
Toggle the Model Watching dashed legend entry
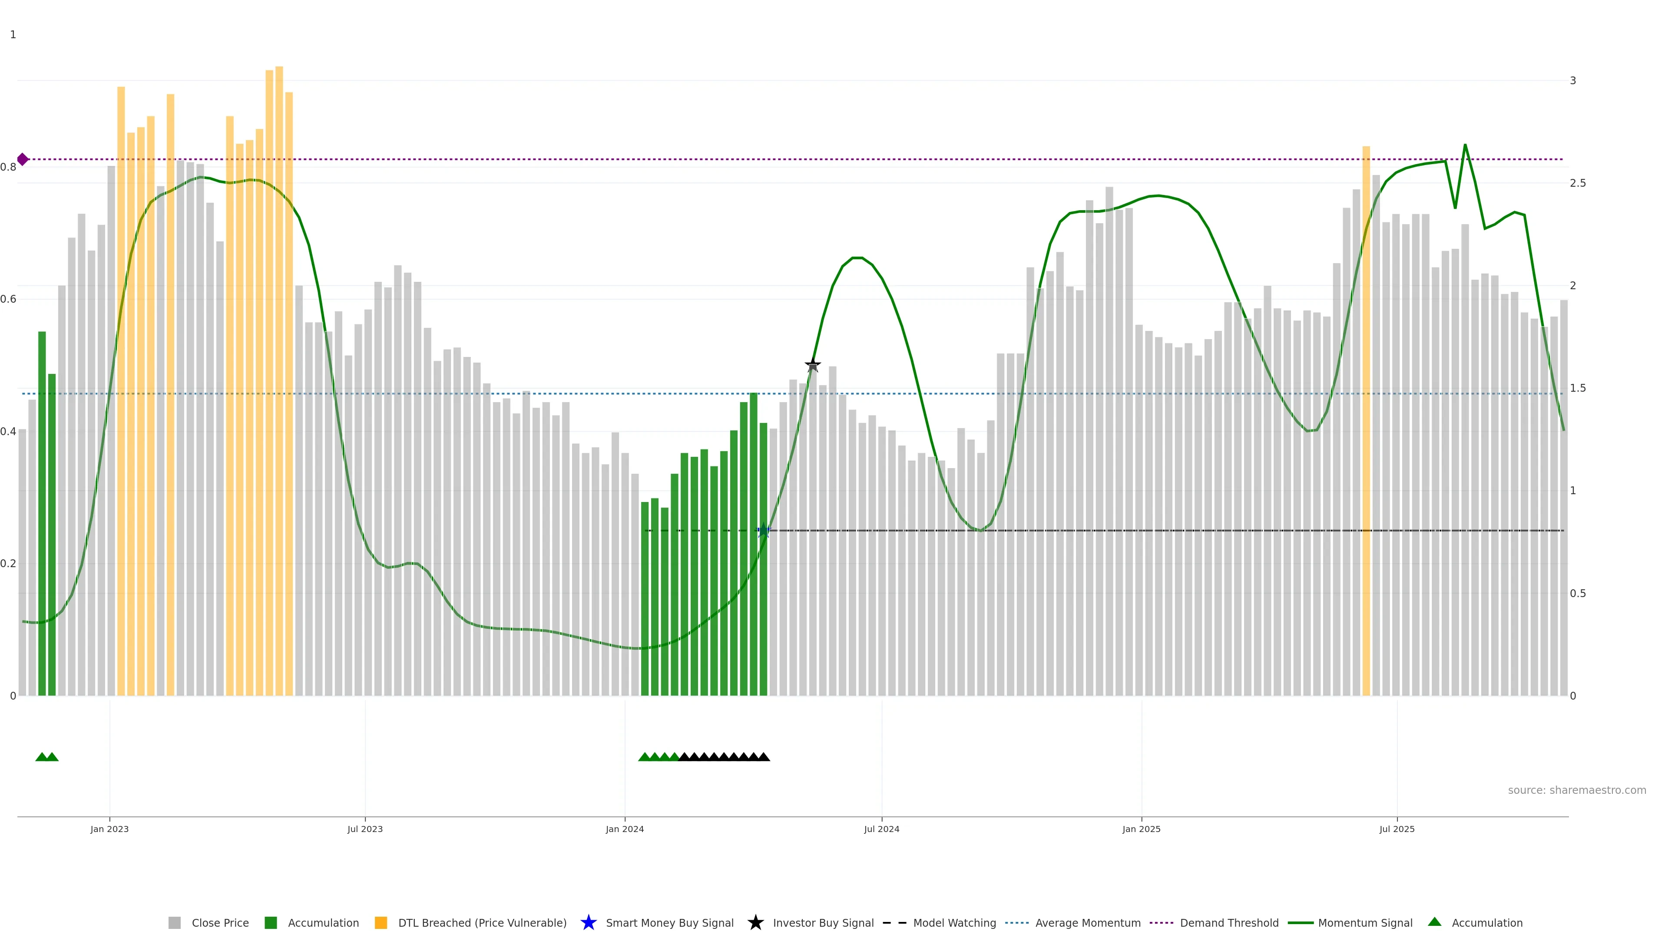894,922
